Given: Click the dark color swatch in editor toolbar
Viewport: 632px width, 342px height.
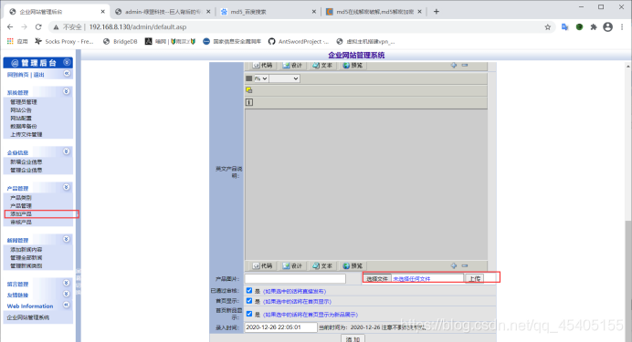Looking at the screenshot, I should 248,78.
